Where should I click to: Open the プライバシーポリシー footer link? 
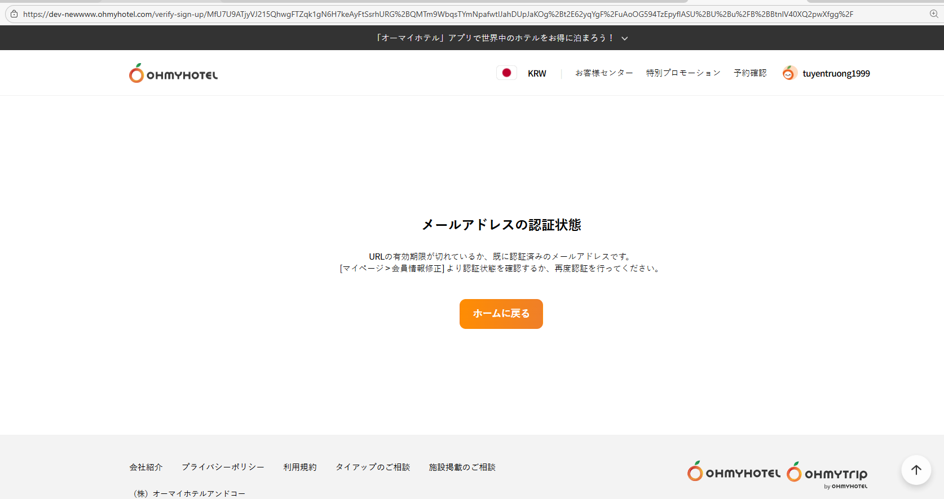pyautogui.click(x=223, y=467)
